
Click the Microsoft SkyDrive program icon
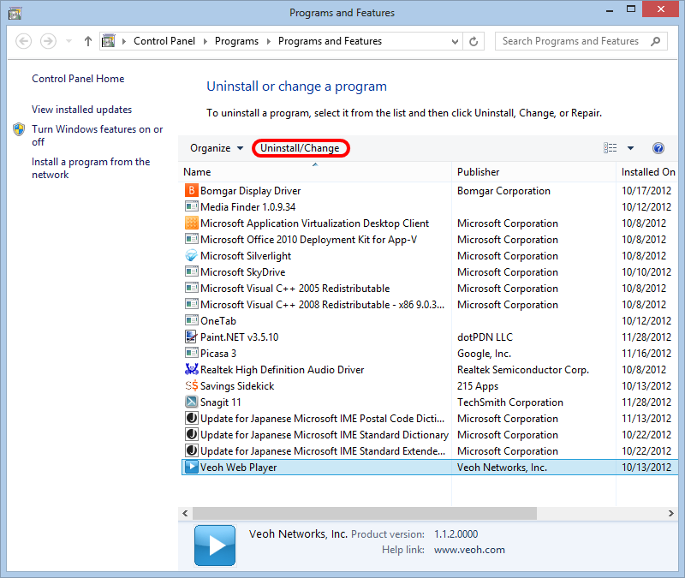coord(191,271)
